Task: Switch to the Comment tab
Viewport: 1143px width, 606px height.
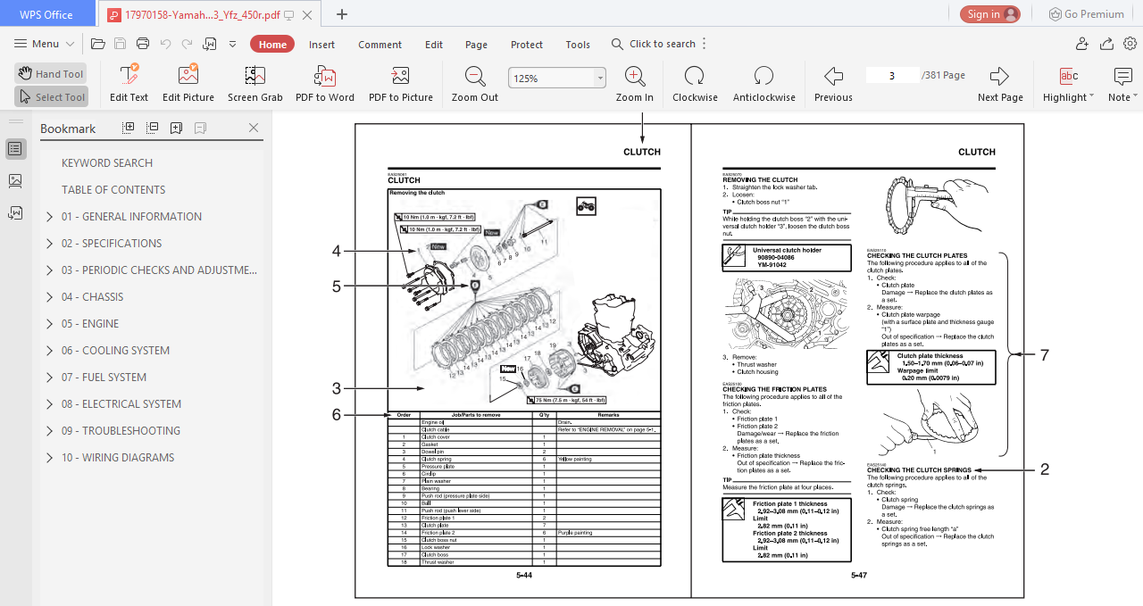Action: coord(380,45)
